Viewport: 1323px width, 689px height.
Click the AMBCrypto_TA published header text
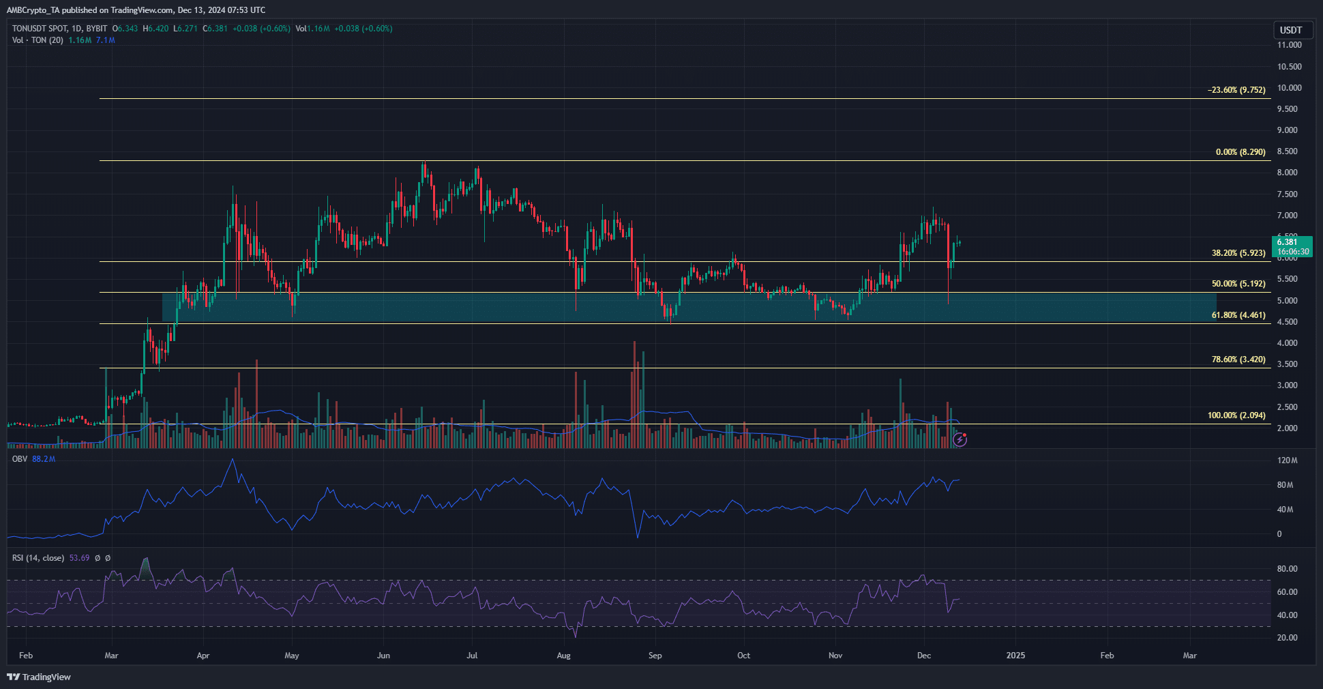[136, 10]
